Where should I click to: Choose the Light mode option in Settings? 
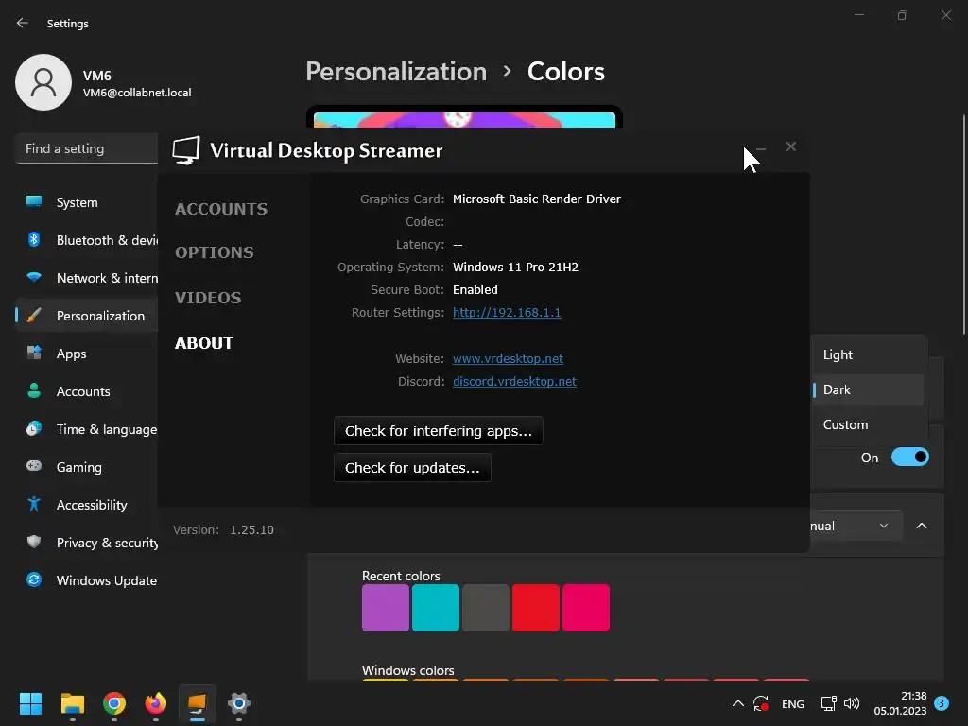pos(868,355)
